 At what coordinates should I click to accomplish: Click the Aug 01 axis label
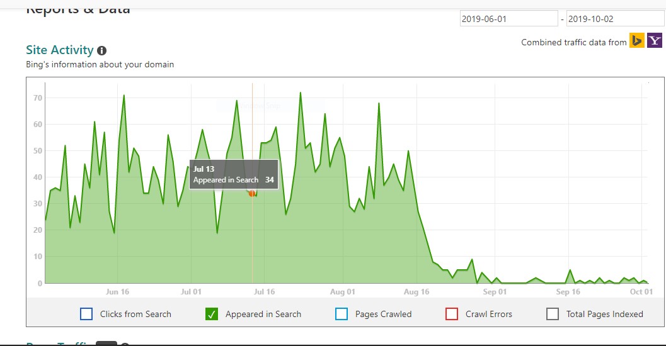click(x=342, y=292)
